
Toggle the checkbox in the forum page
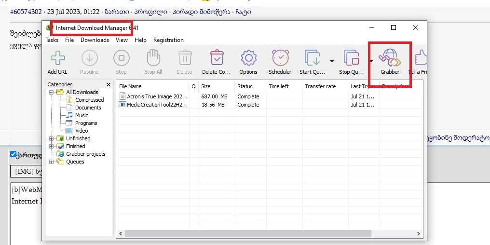[13, 154]
